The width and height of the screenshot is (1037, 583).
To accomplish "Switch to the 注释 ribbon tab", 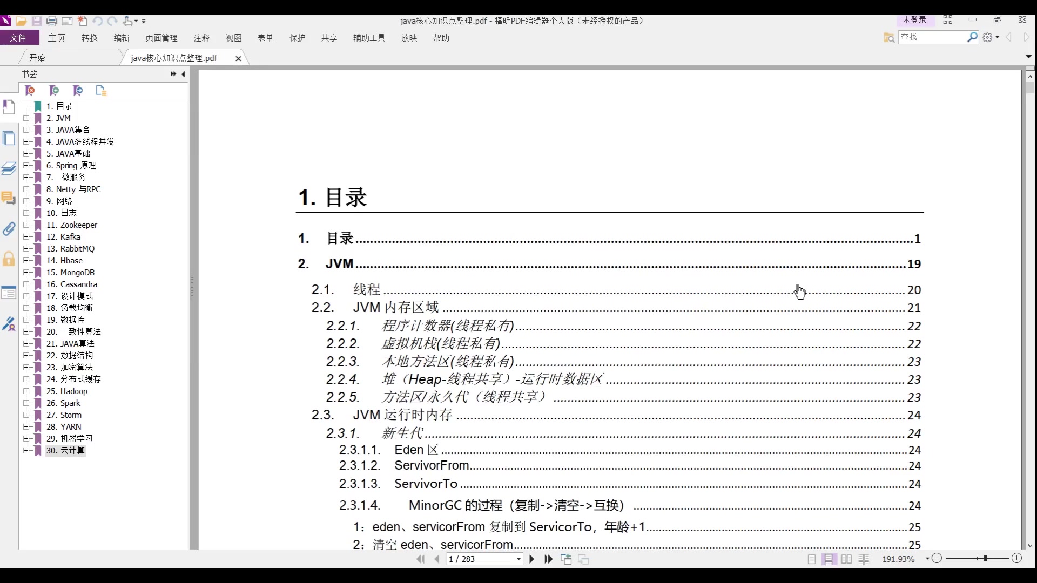I will click(201, 38).
